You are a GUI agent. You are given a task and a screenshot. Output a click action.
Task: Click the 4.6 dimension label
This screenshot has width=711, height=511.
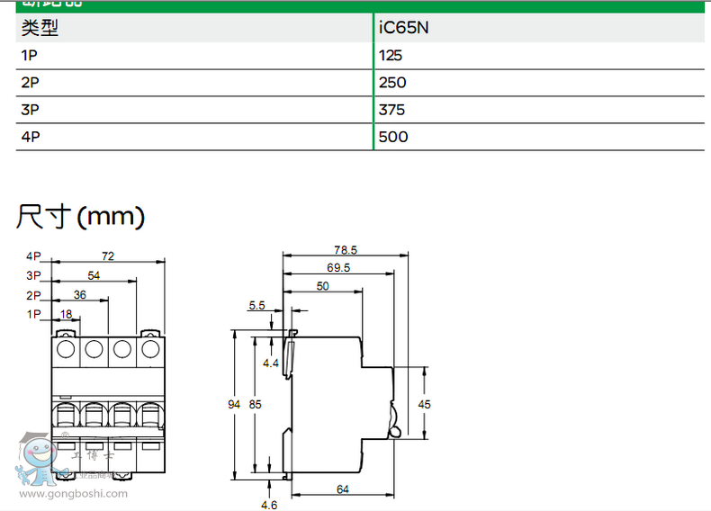[269, 505]
